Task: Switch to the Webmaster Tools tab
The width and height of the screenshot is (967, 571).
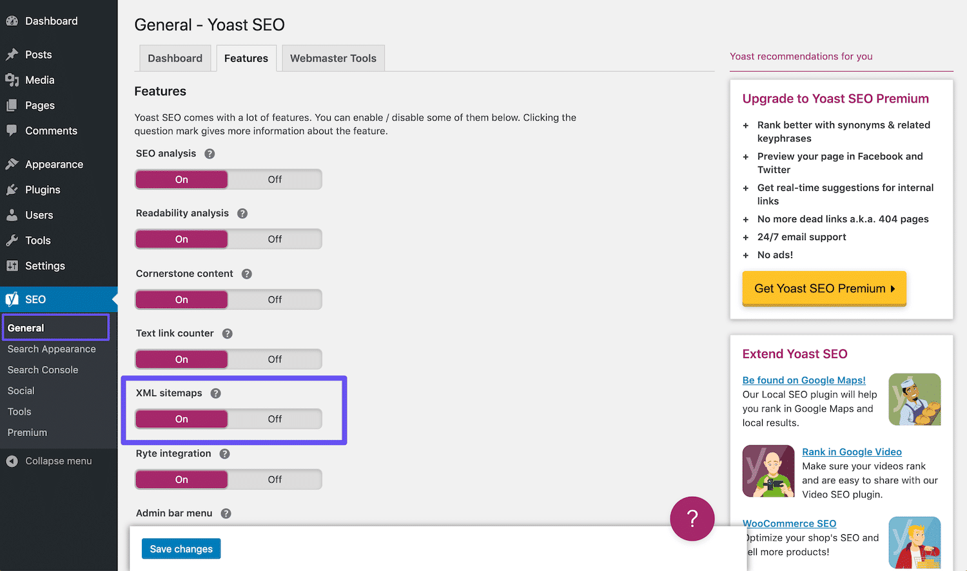Action: click(333, 58)
